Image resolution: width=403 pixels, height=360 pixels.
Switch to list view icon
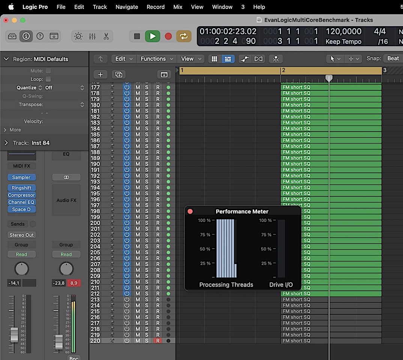tap(228, 59)
